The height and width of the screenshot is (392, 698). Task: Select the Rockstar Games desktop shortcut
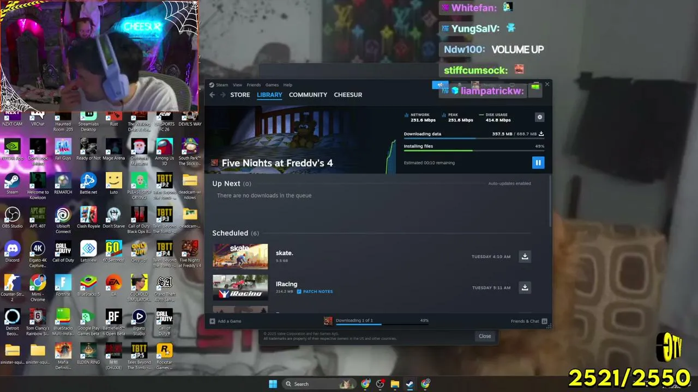(164, 357)
